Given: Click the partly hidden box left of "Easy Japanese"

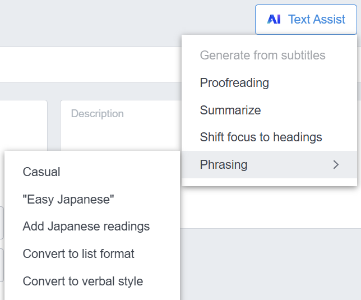Looking at the screenshot, I should tap(2, 222).
